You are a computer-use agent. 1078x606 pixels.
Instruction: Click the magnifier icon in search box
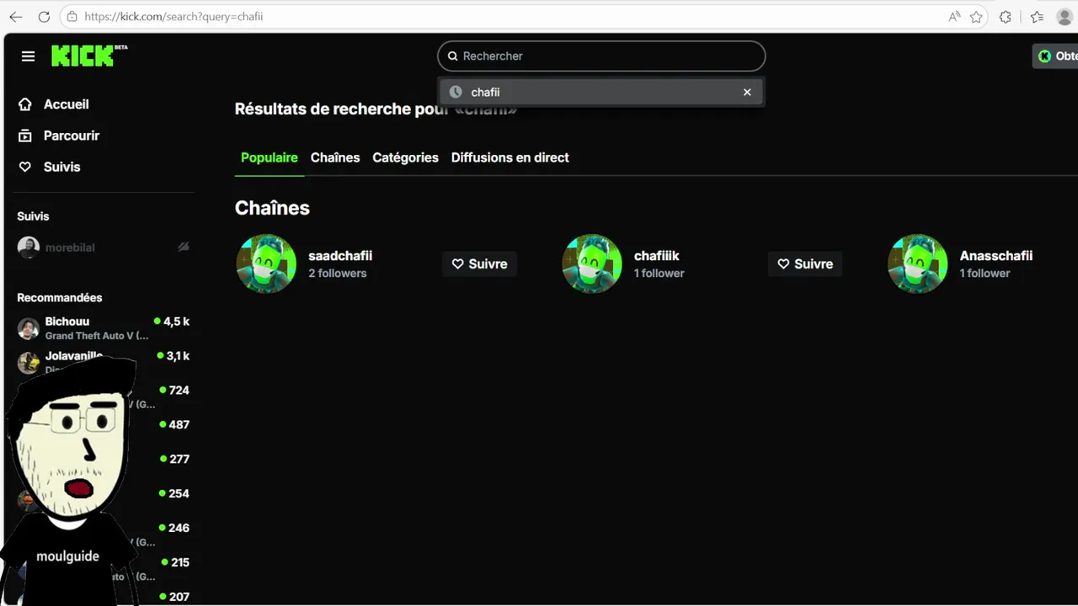coord(452,56)
